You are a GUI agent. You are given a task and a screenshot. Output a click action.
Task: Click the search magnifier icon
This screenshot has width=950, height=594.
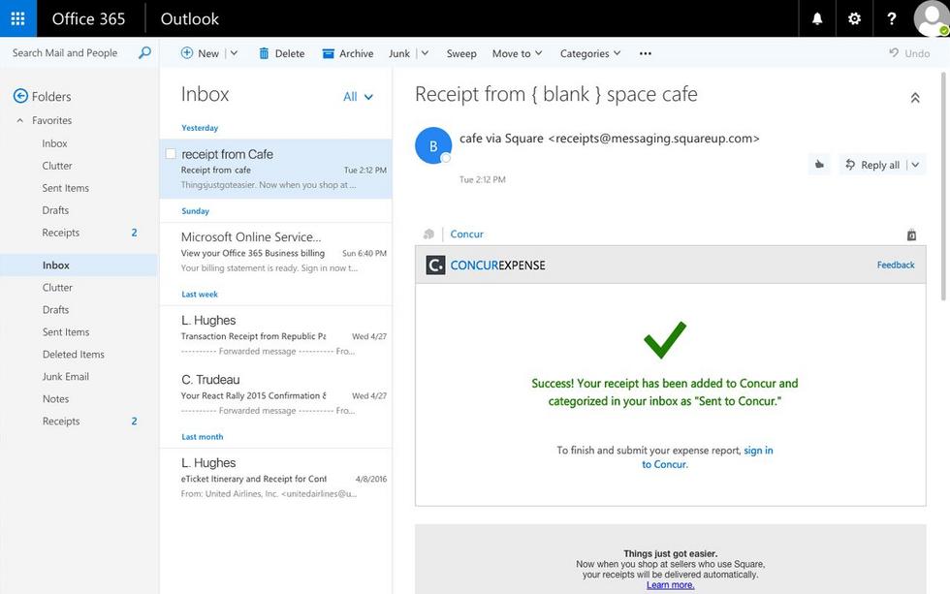144,52
